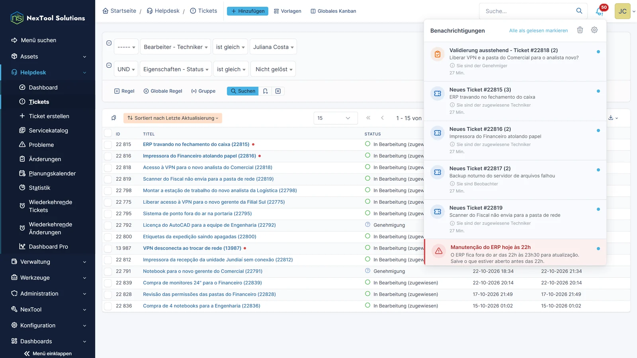
Task: Save the search bookmark icon
Action: 266,91
